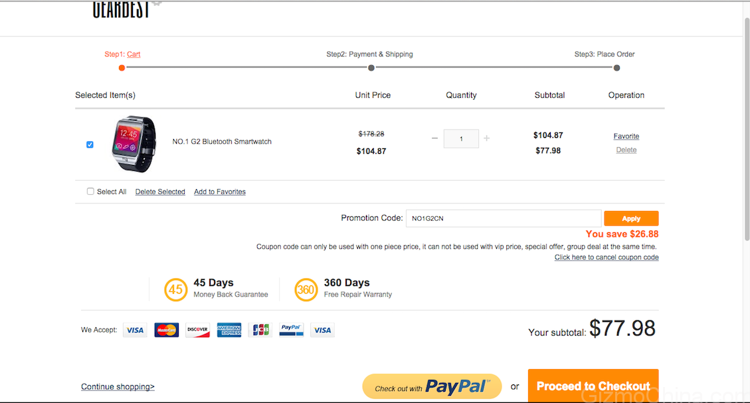
Task: Open the smartwatch product thumbnail
Action: [134, 144]
